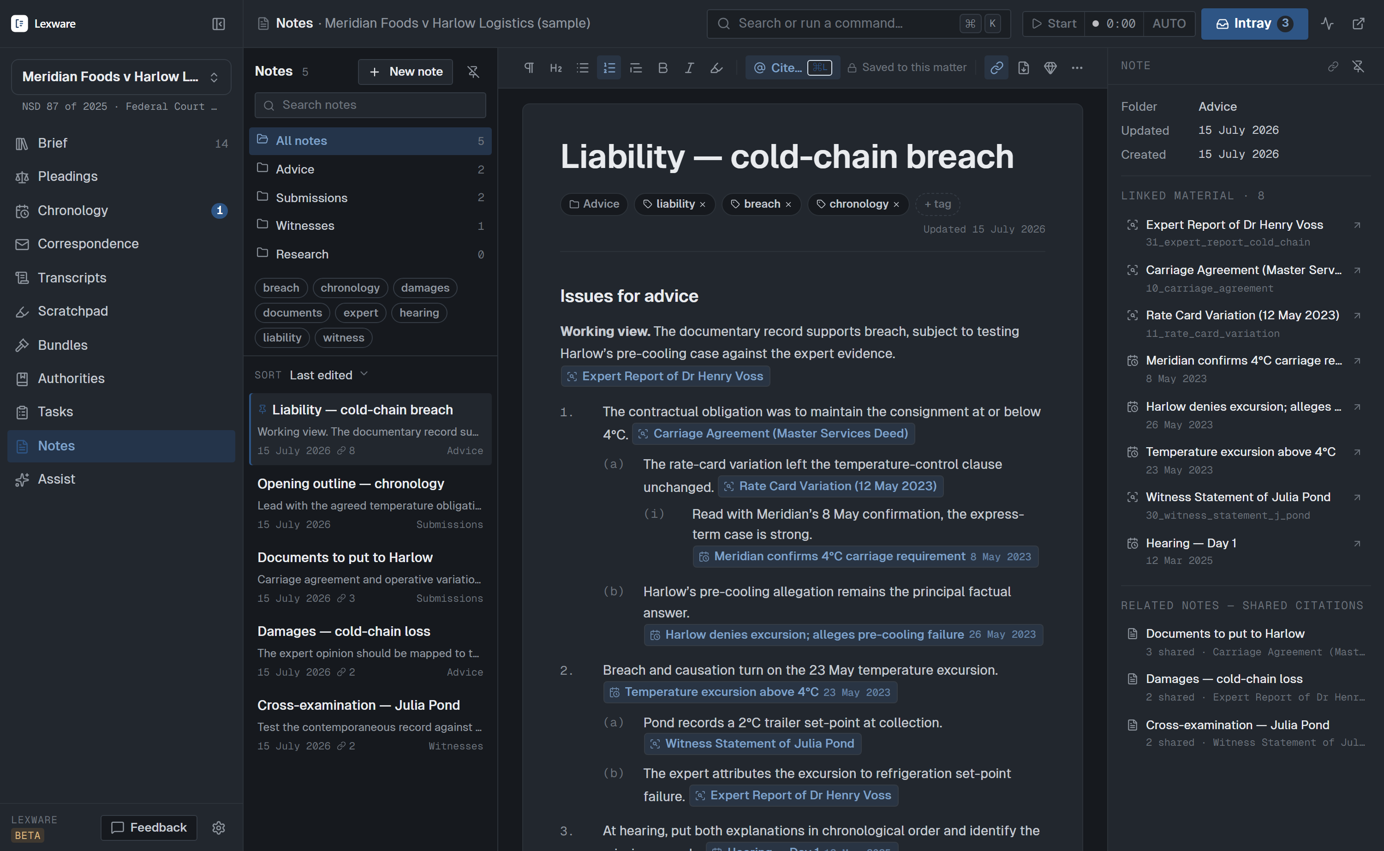Start the timer
This screenshot has height=851, width=1384.
[x=1054, y=24]
